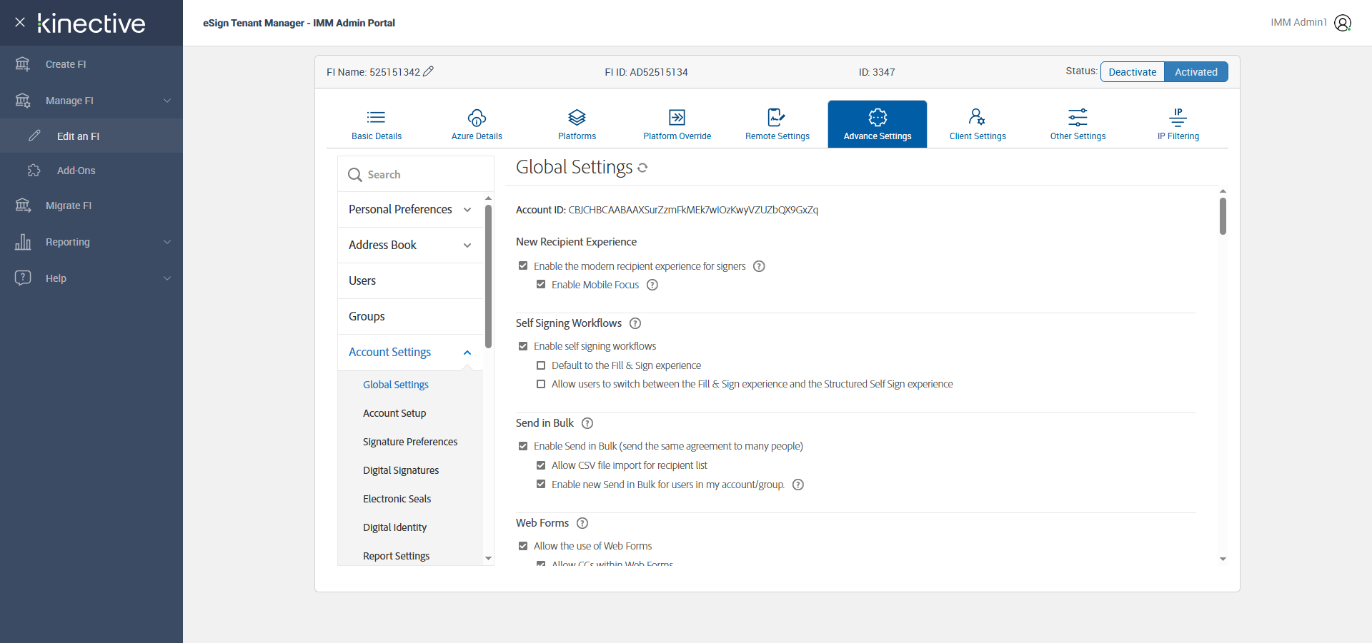Image resolution: width=1372 pixels, height=643 pixels.
Task: Toggle Allow CSV file import for recipient list
Action: click(x=541, y=465)
